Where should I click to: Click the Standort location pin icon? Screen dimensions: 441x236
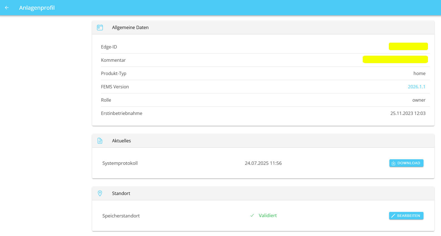[x=100, y=193]
